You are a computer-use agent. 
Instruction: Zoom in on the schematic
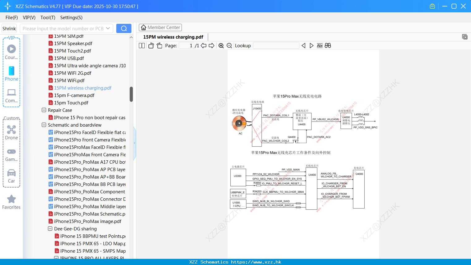tap(221, 46)
